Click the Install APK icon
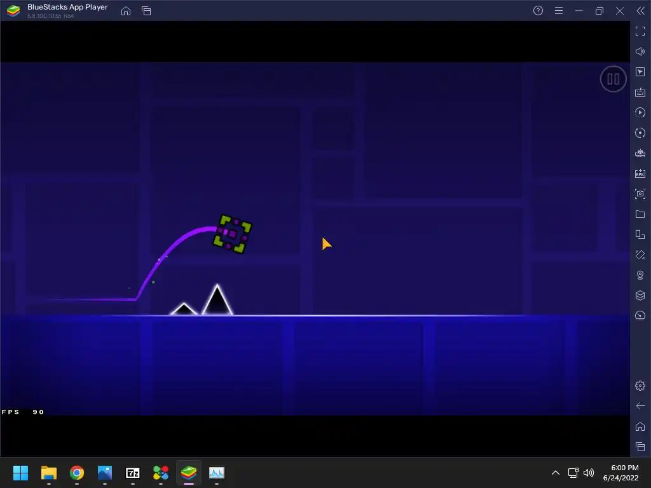651x488 pixels. coord(640,173)
